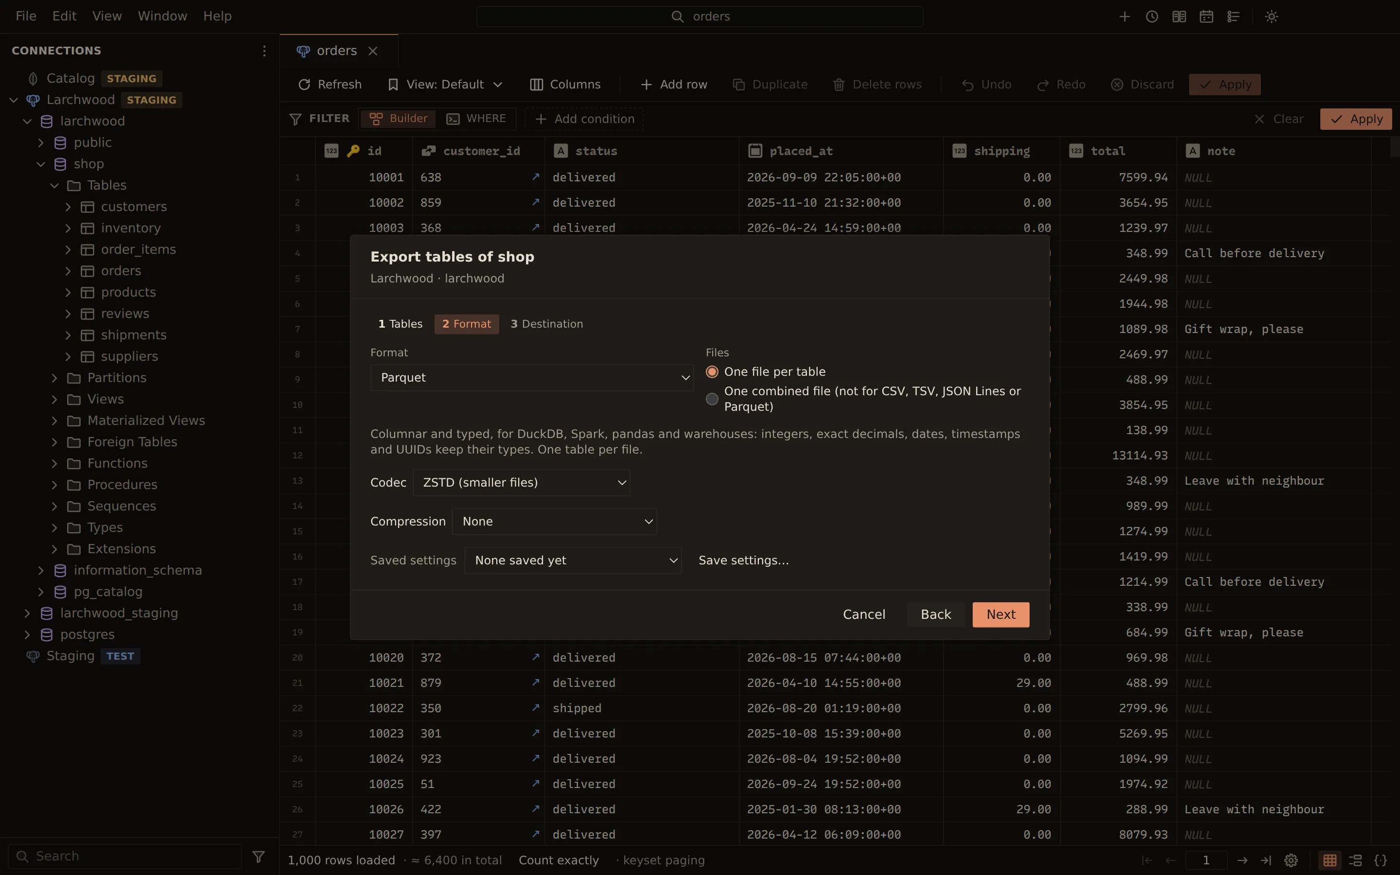The width and height of the screenshot is (1400, 875).
Task: Open the Columns chooser
Action: click(565, 85)
